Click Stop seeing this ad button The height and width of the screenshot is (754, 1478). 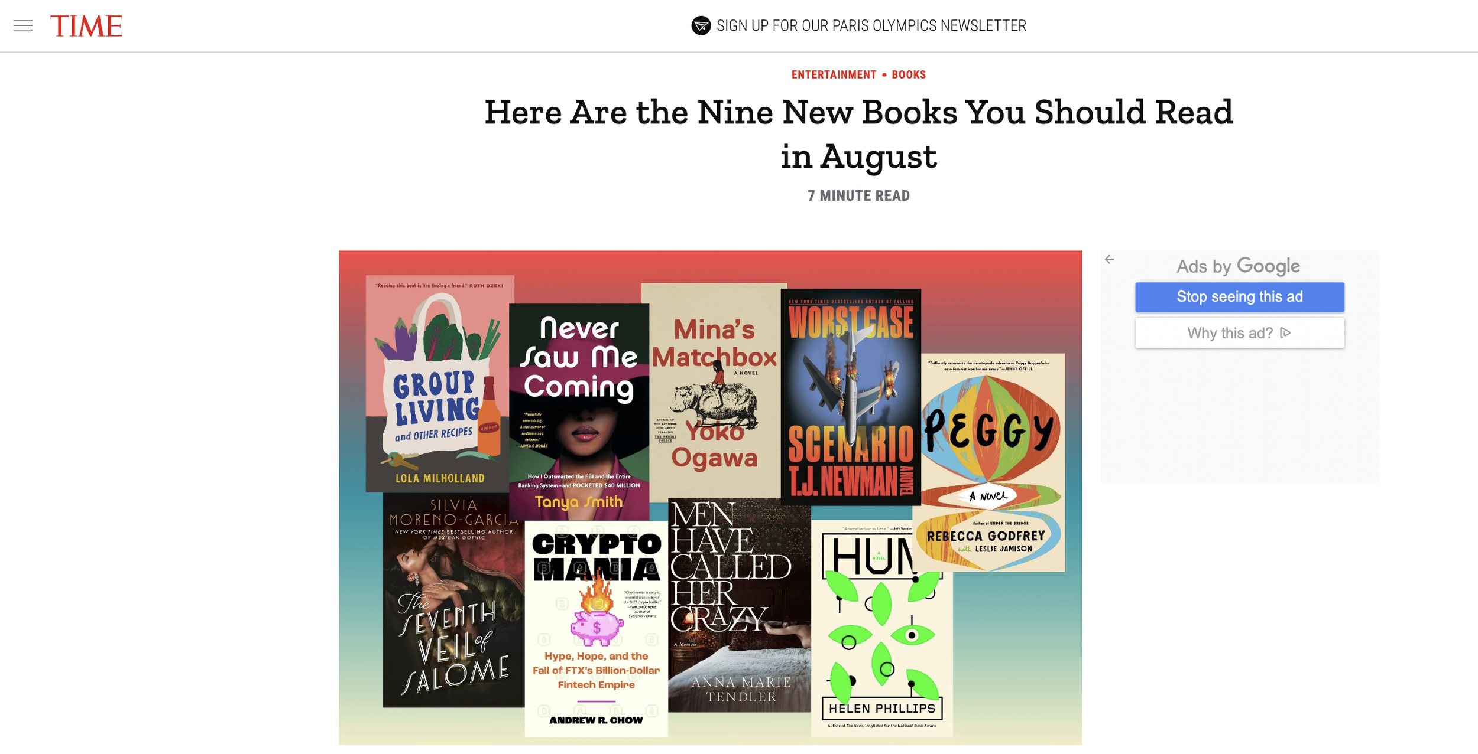pyautogui.click(x=1239, y=297)
